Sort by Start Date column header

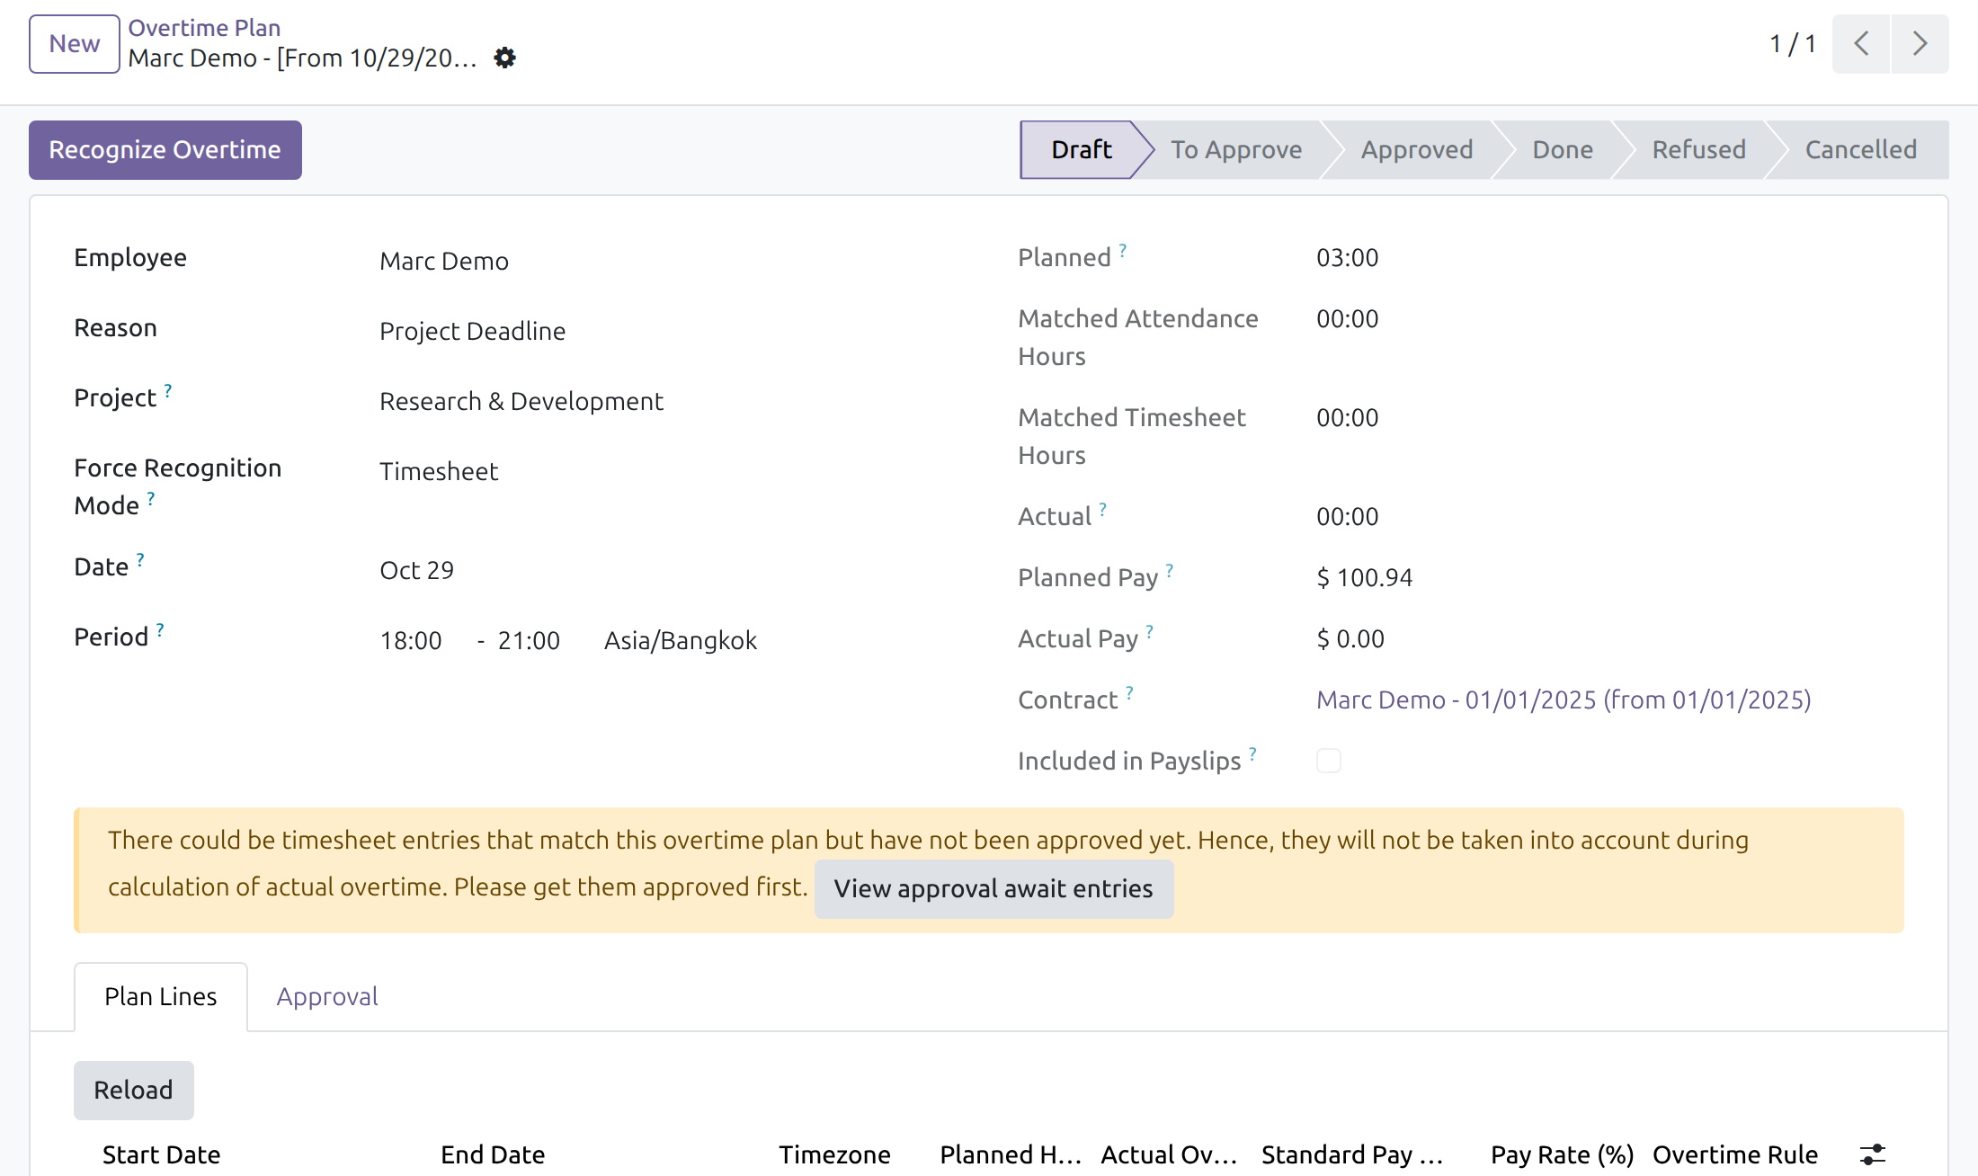pyautogui.click(x=162, y=1154)
